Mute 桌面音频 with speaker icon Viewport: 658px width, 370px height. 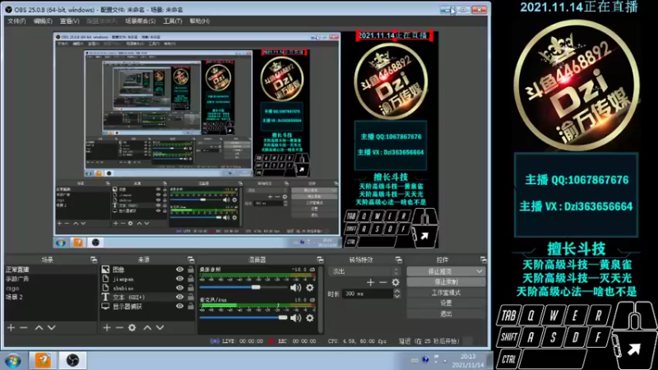296,287
